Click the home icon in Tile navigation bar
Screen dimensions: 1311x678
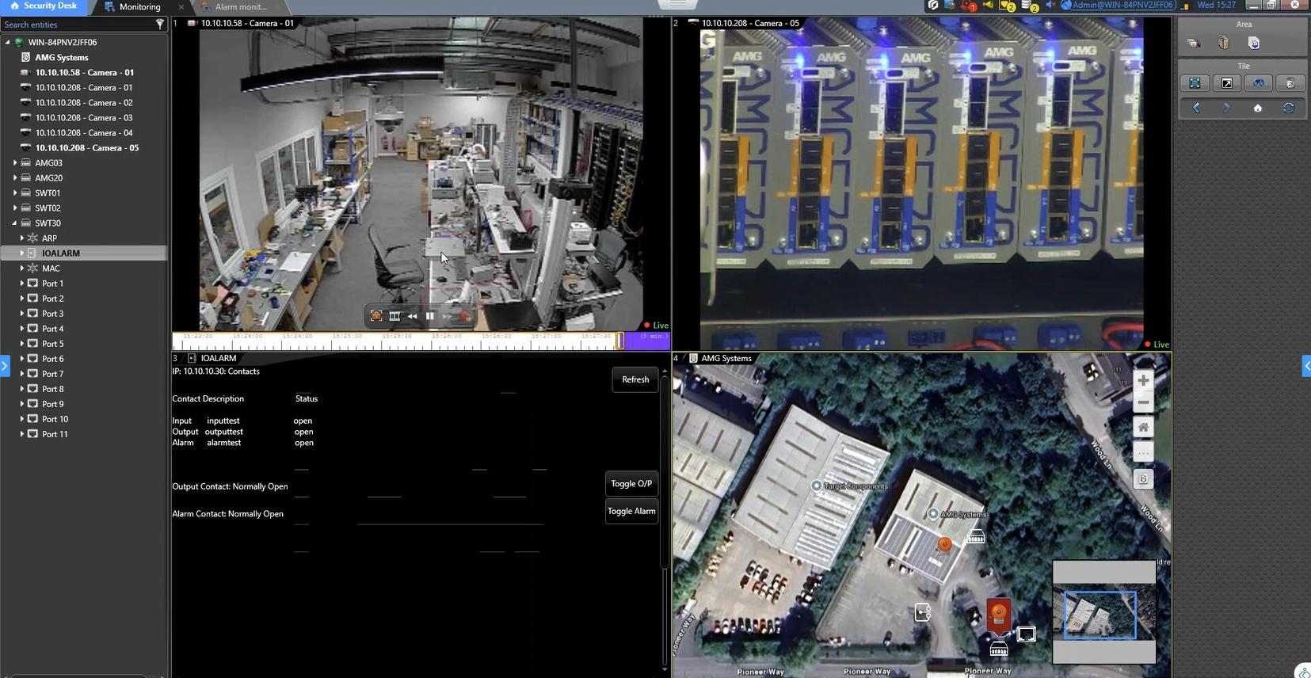(x=1257, y=108)
